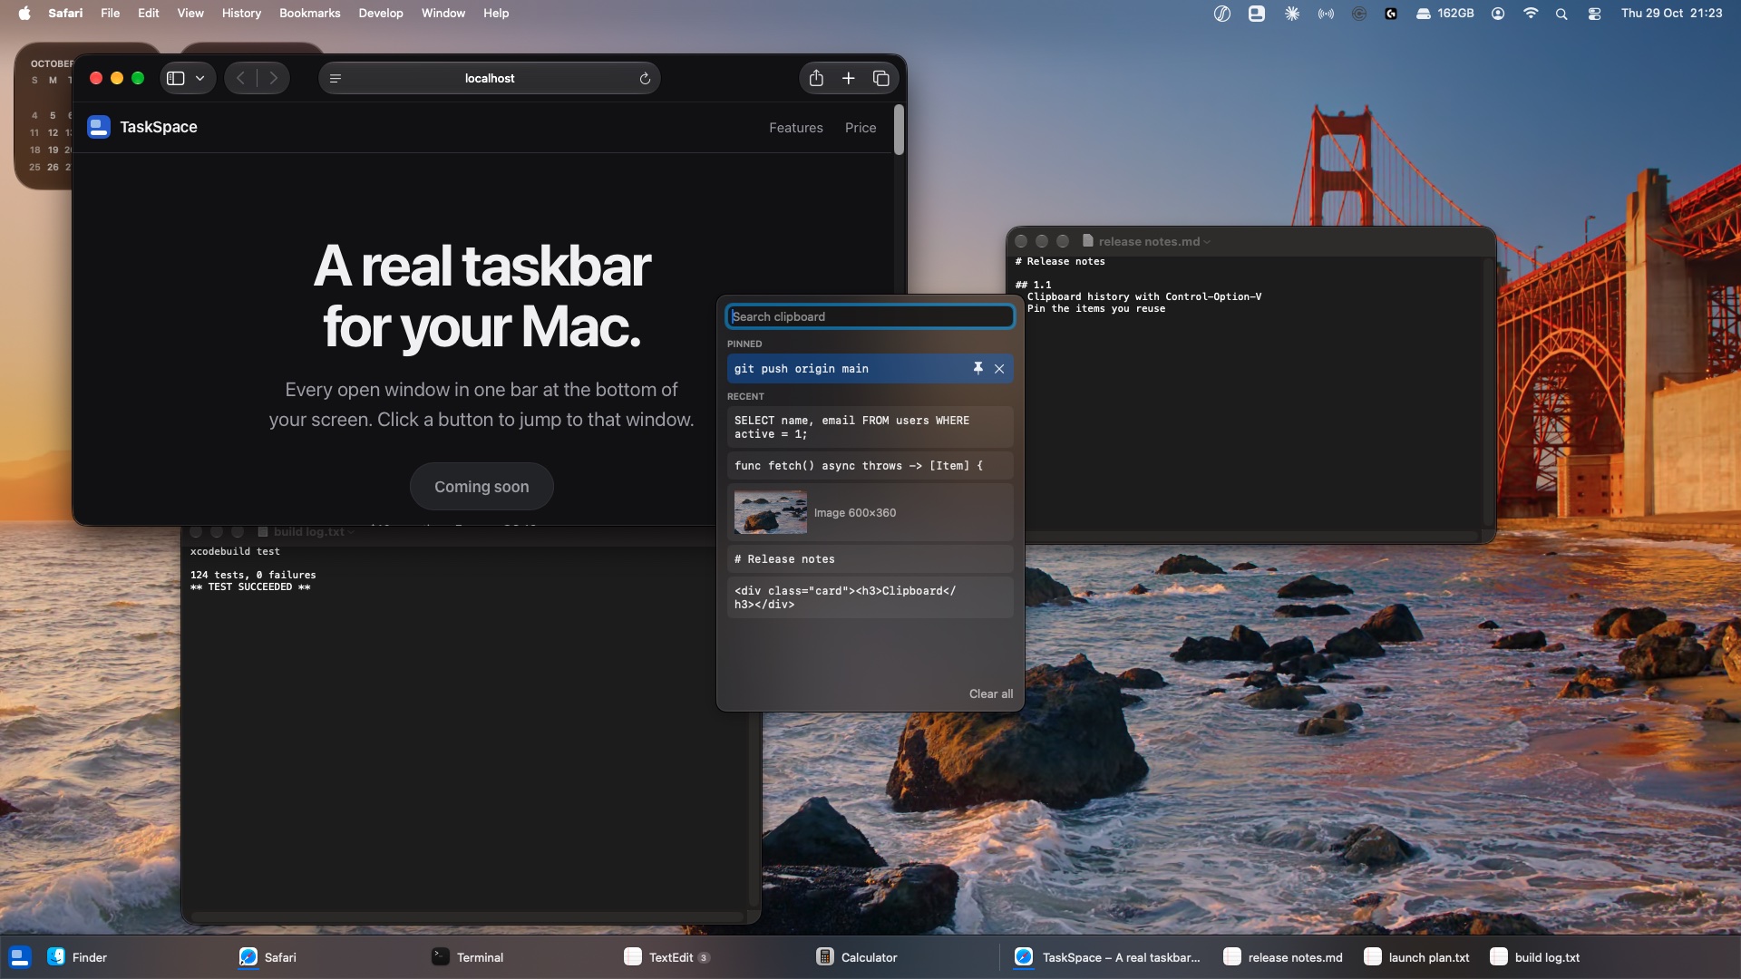The image size is (1741, 979).
Task: Click the release notes.md document icon
Action: click(x=1087, y=241)
